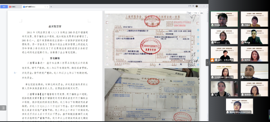Viewport: 270px width, 122px height.
Task: Click orange host icon on 李成龙 video
Action: coord(212,60)
